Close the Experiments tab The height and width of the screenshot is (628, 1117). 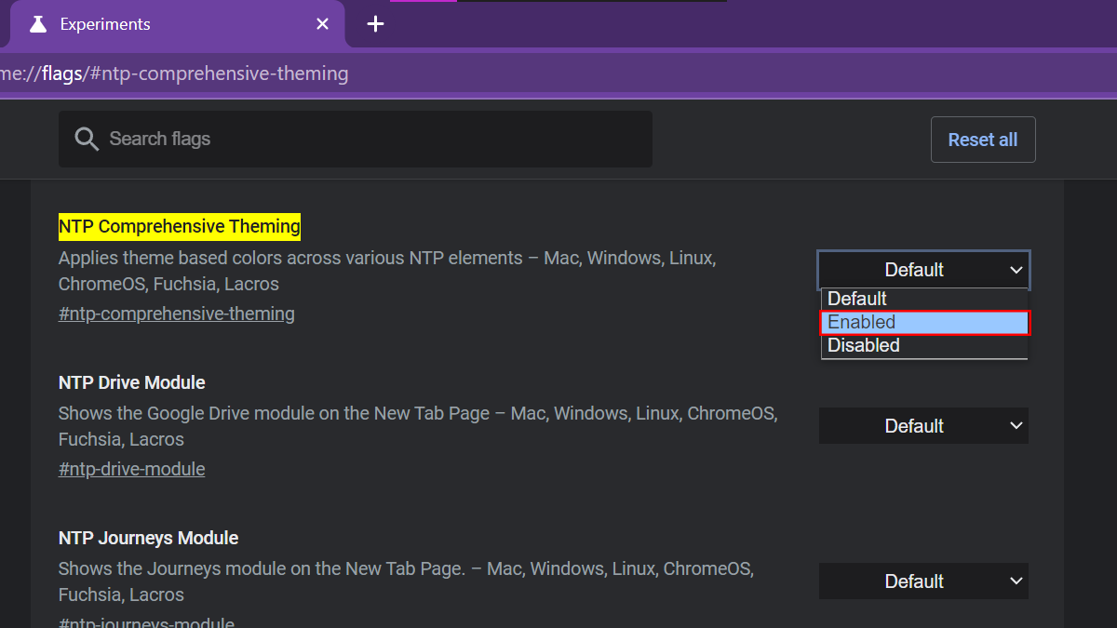coord(322,24)
